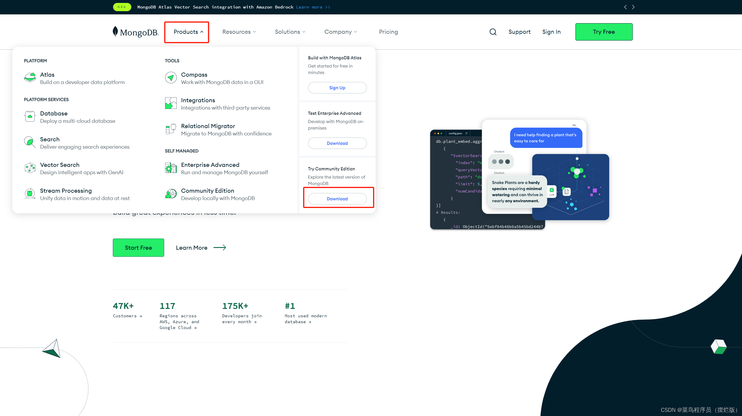Click the Atlas cloud platform icon

pos(30,78)
